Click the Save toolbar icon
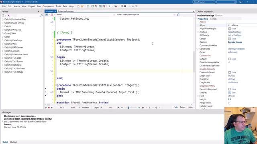257x144 pixels. coord(88,6)
